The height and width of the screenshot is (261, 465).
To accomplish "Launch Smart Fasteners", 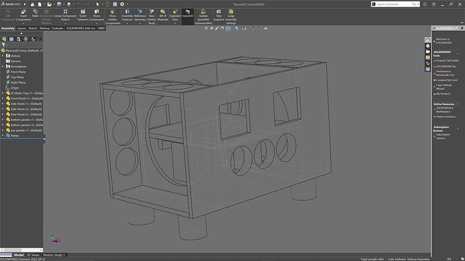I will tap(83, 15).
